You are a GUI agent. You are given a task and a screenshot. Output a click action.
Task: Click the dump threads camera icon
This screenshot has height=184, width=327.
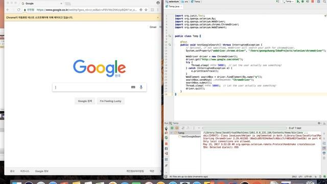[166, 149]
